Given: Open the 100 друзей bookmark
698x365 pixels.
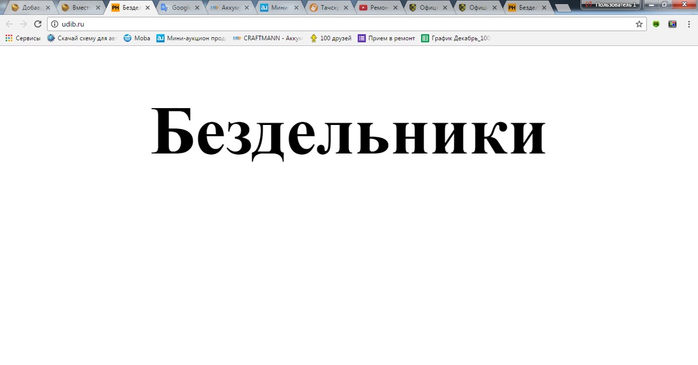Looking at the screenshot, I should pyautogui.click(x=330, y=38).
